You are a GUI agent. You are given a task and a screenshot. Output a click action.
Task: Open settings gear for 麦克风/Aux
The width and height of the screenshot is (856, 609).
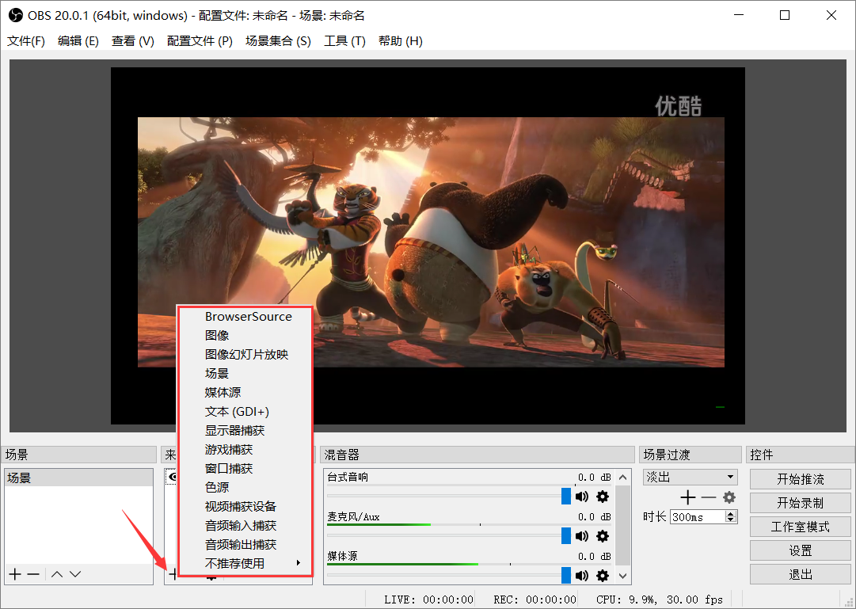(x=603, y=536)
